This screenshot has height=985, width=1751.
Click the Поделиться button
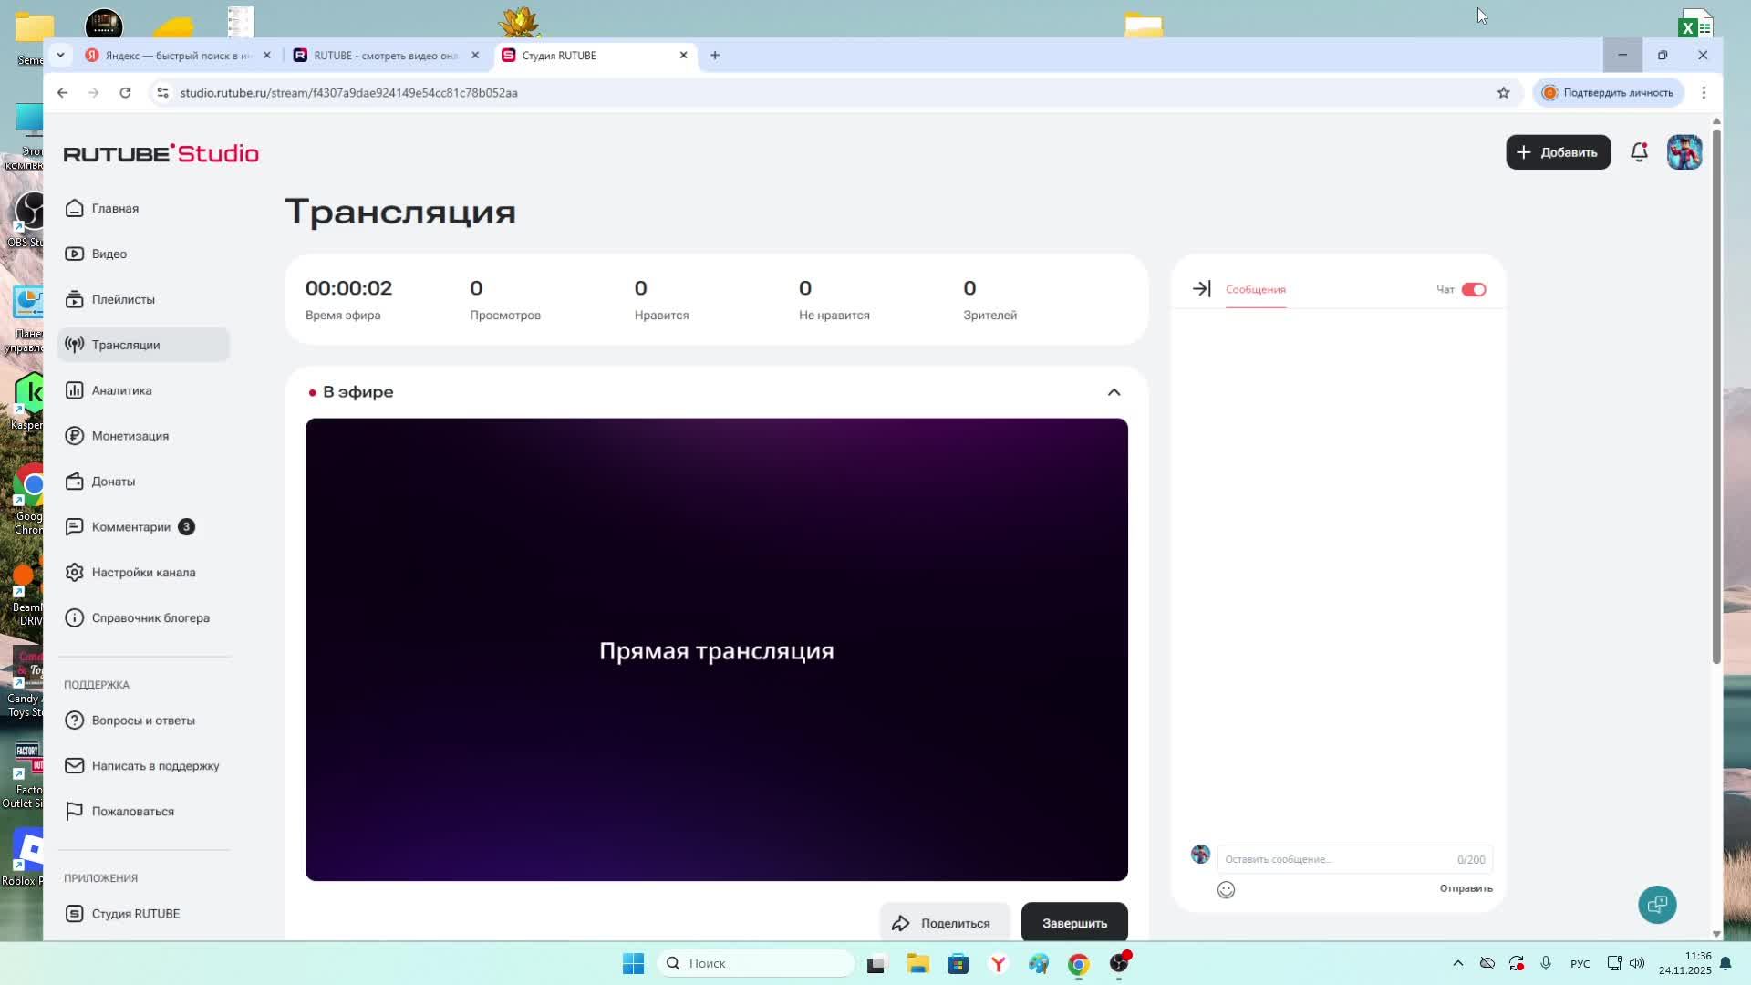[944, 923]
